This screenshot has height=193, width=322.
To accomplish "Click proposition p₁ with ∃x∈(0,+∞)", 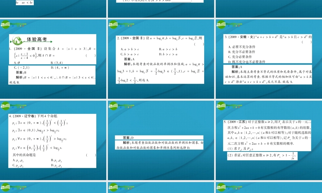I will (40, 123).
